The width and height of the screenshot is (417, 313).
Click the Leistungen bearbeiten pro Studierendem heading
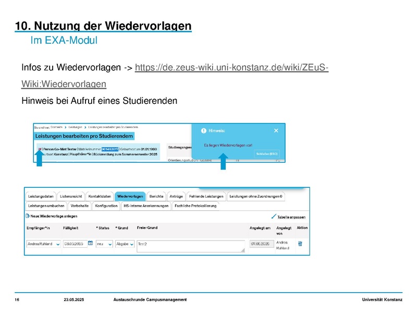pos(84,136)
